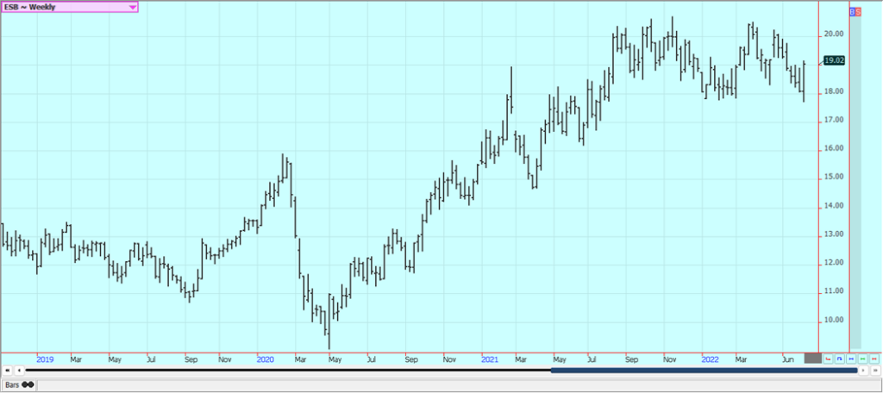Click the 20.00 price axis label
883x393 pixels.
pyautogui.click(x=834, y=34)
